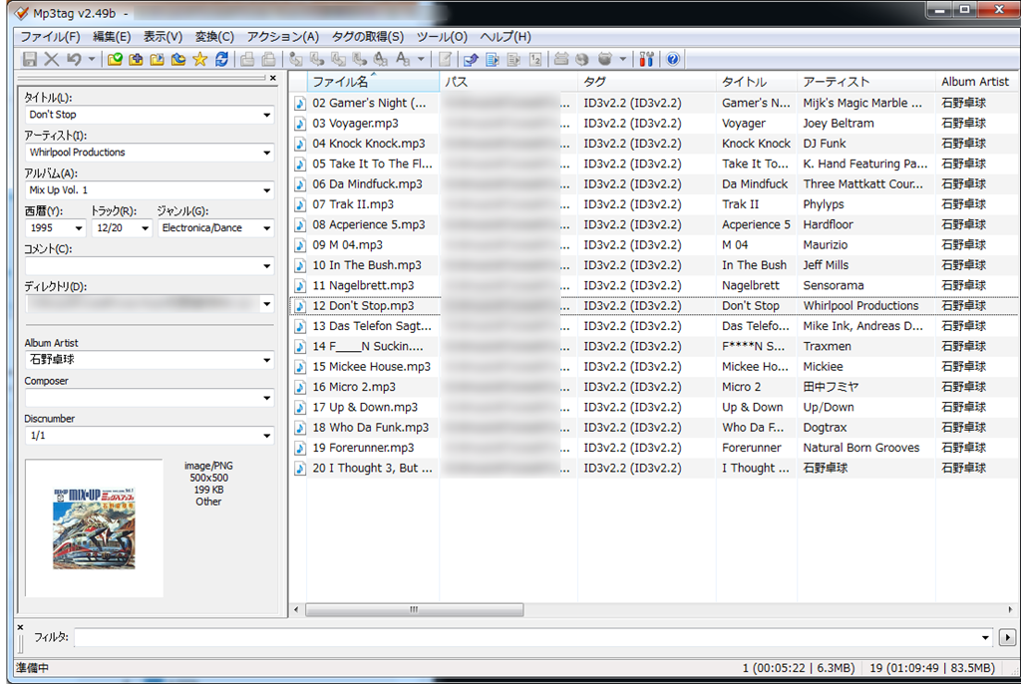Expand the Album Artist dropdown
The image size is (1021, 684).
pos(266,360)
